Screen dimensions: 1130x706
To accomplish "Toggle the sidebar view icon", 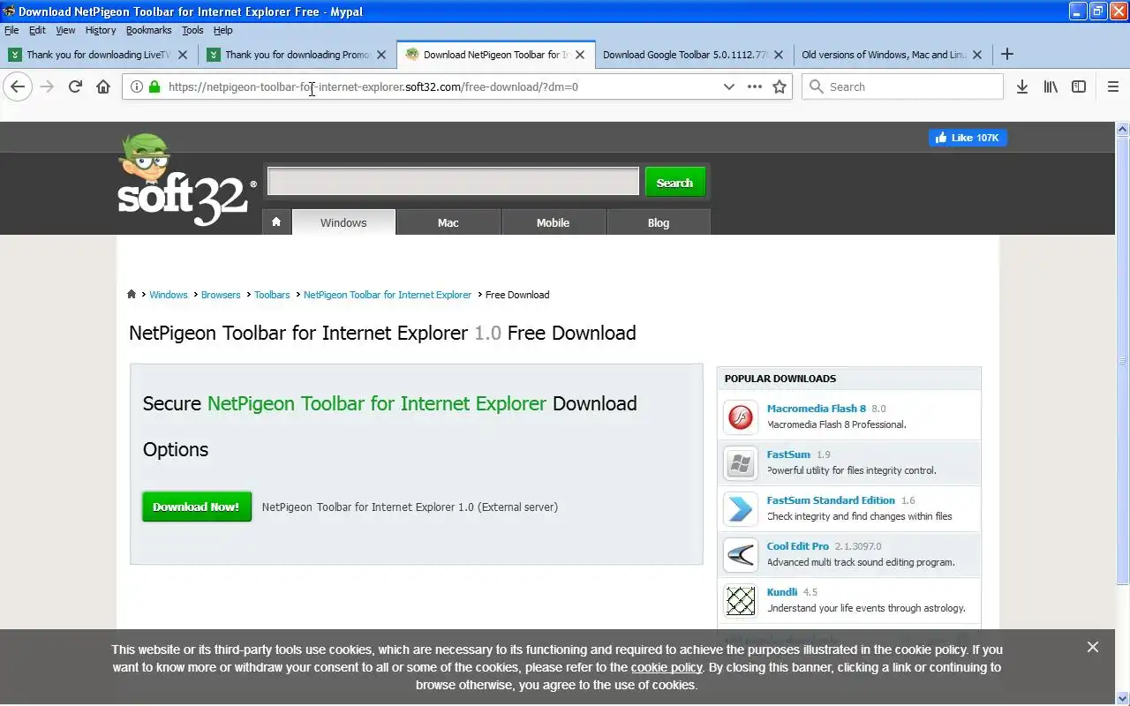I will click(x=1079, y=86).
